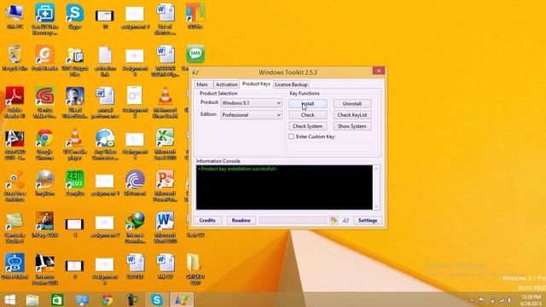
Task: Launch AutoCAD desktop shortcut
Action: (x=15, y=144)
